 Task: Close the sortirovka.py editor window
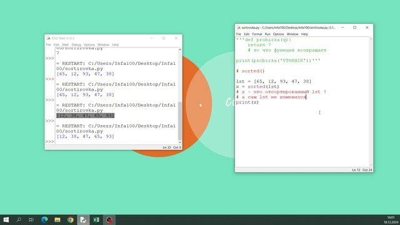(367, 27)
